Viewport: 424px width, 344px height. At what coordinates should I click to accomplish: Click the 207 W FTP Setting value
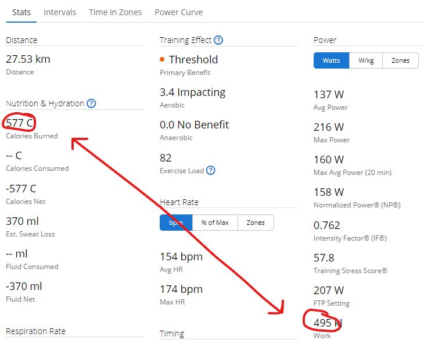tap(329, 291)
